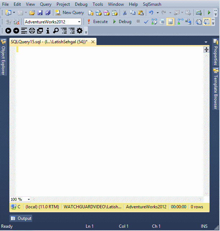Click the SqlSmash crosshair target icon
Viewport: 220px width, 231px height.
32,31
